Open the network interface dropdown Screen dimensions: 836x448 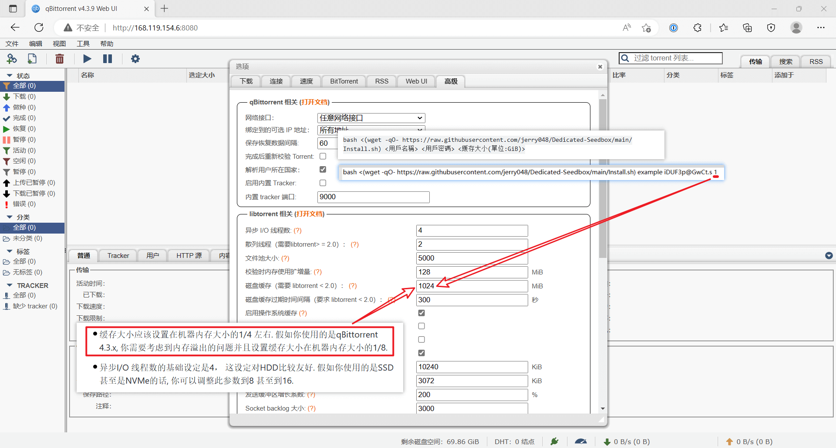point(371,118)
